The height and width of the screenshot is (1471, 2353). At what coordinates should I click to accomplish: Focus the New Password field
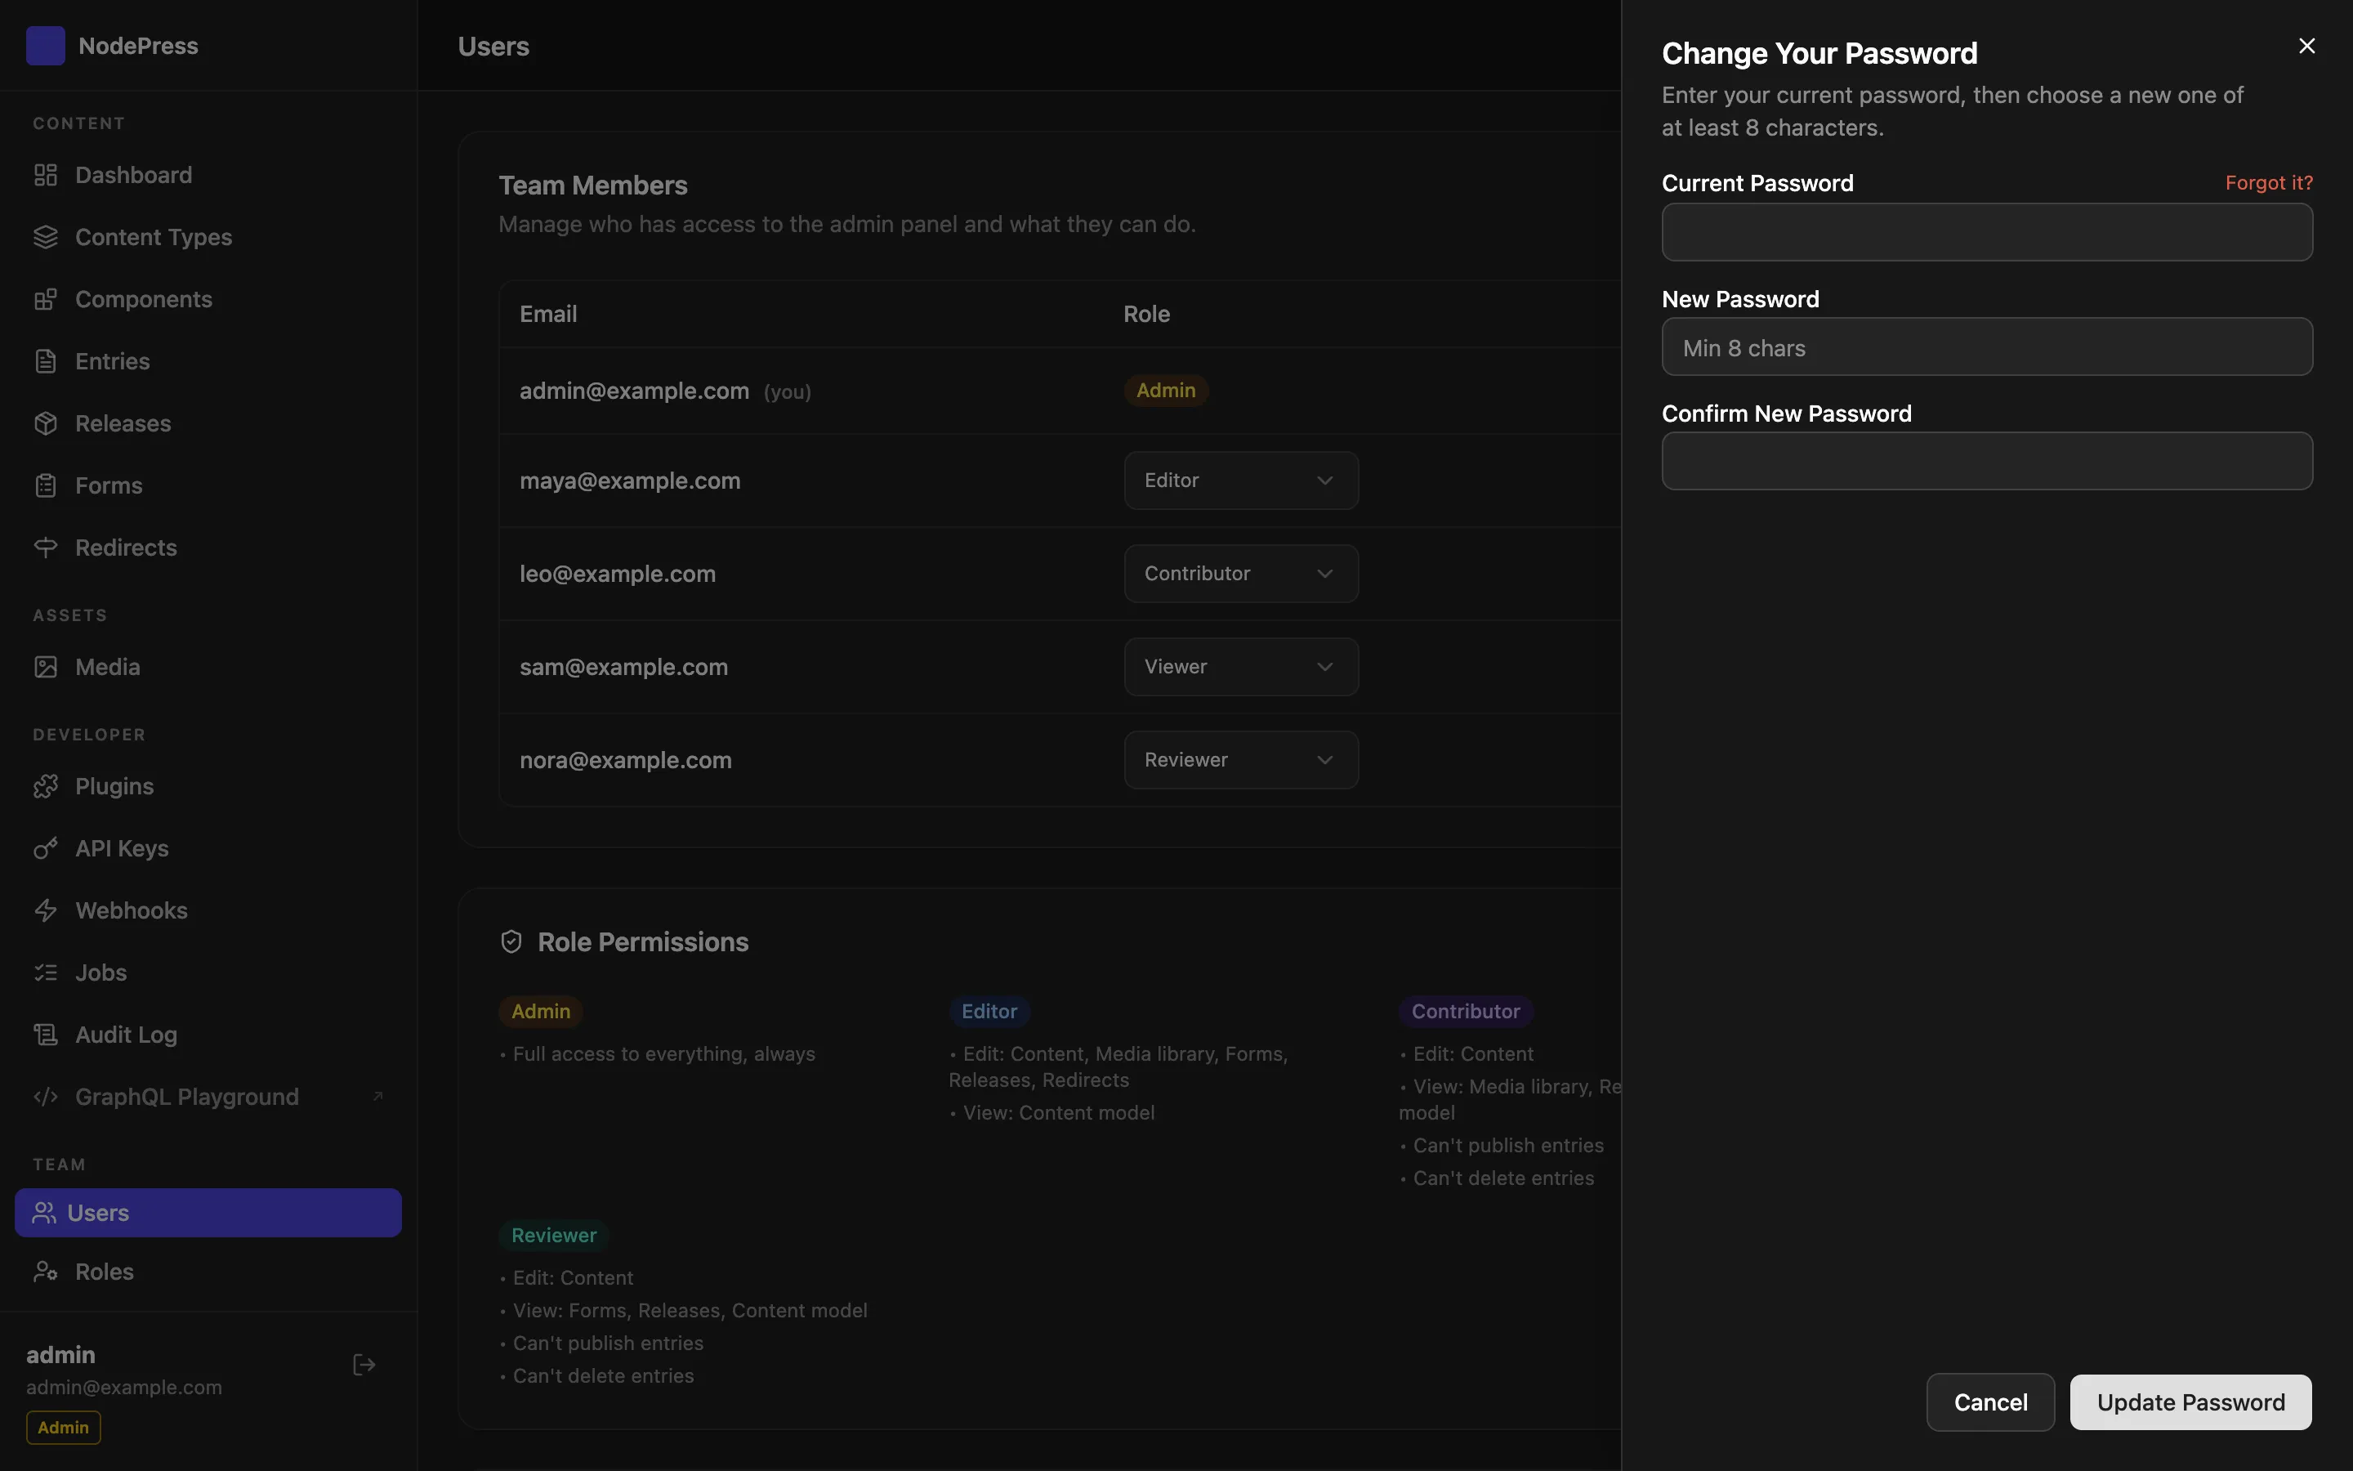1986,347
